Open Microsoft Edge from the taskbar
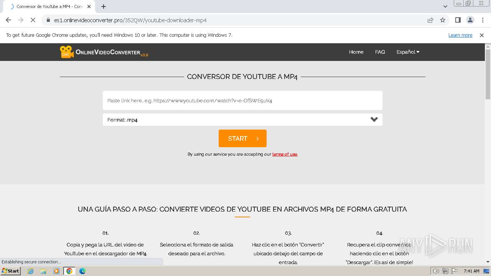 (82, 271)
